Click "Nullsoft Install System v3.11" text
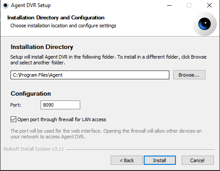The image size is (220, 171). [34, 149]
